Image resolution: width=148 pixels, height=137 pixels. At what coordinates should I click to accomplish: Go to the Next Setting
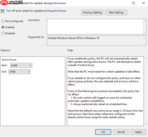116,13
